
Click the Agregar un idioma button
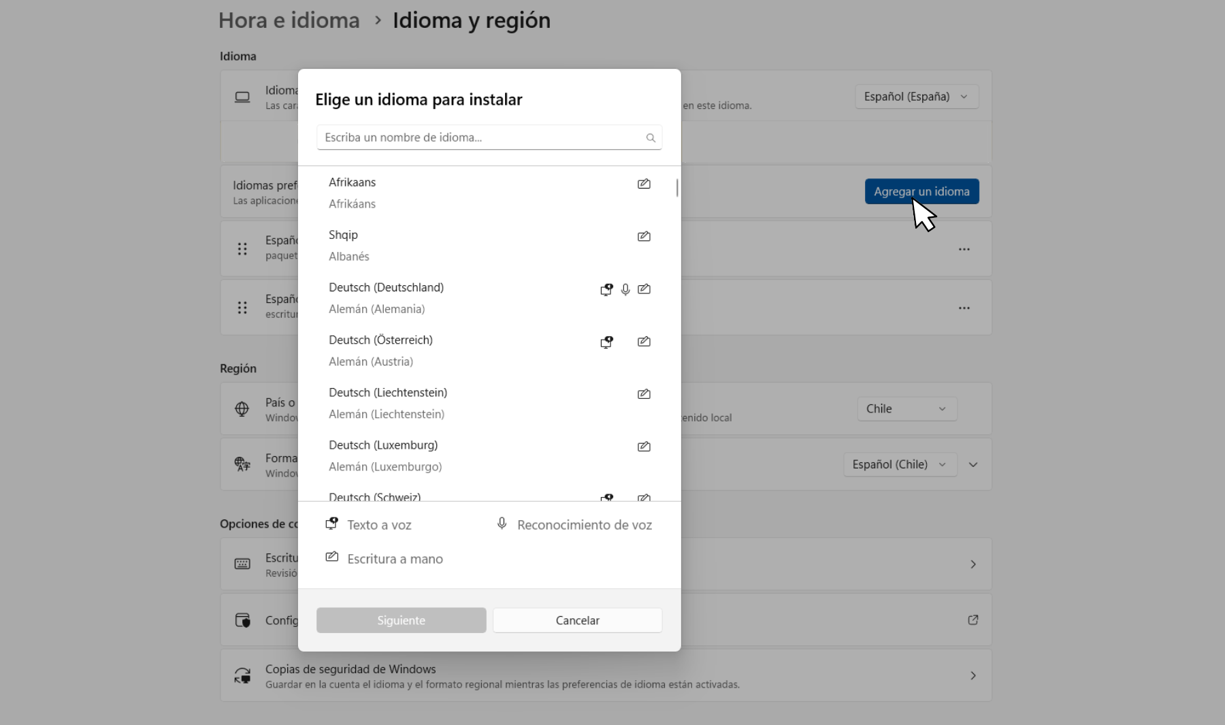click(x=921, y=191)
